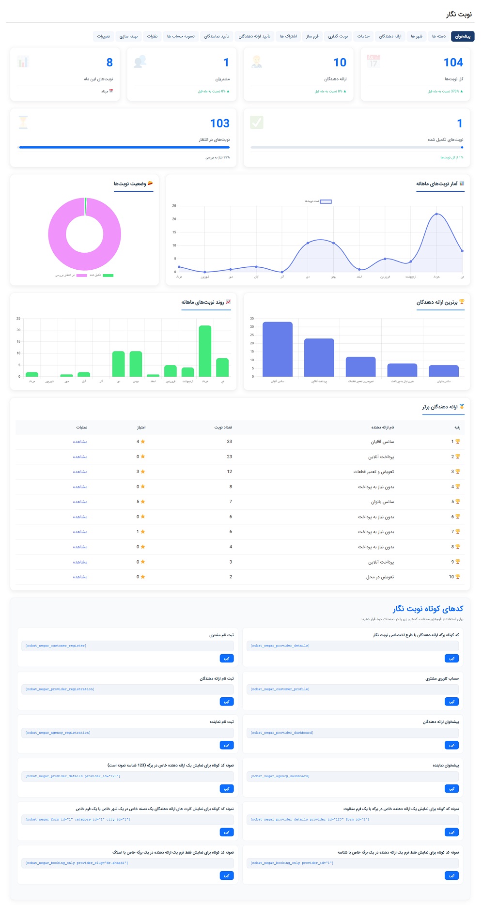Click the bar chart icon on the نوبت‌های این ماه card
This screenshot has height=905, width=482.
tap(23, 61)
